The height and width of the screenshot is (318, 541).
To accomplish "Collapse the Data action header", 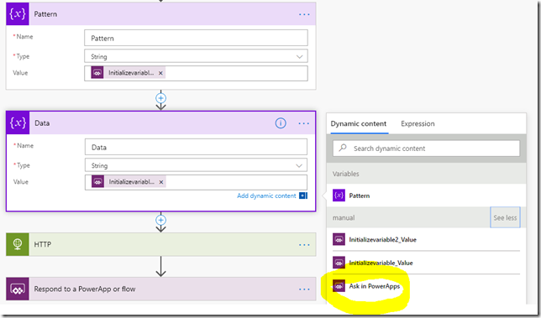I will [x=160, y=123].
